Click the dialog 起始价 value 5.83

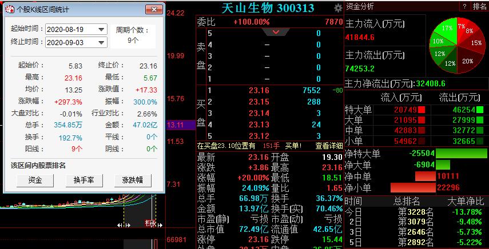pos(75,66)
